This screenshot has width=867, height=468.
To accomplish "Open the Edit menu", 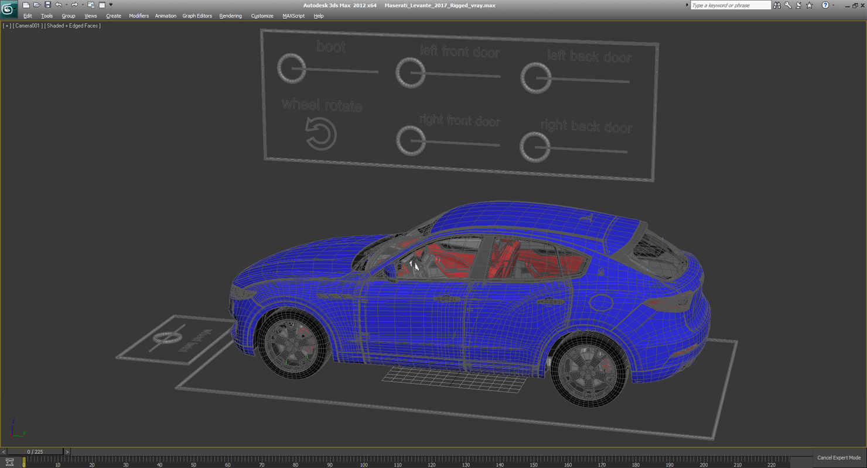I will pyautogui.click(x=28, y=16).
